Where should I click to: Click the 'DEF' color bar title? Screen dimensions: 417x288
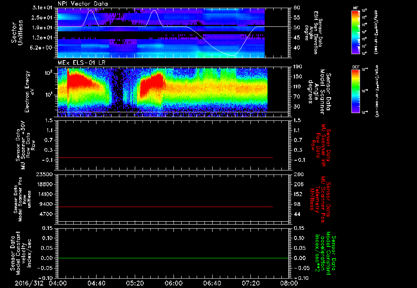[x=356, y=67]
